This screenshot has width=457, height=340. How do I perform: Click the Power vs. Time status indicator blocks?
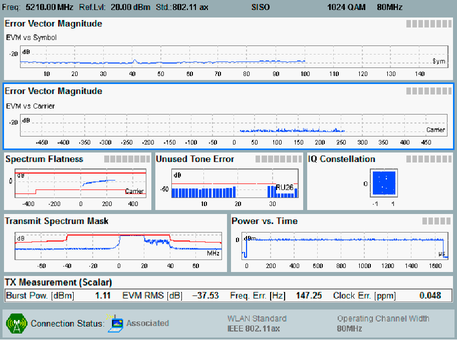pyautogui.click(x=437, y=221)
